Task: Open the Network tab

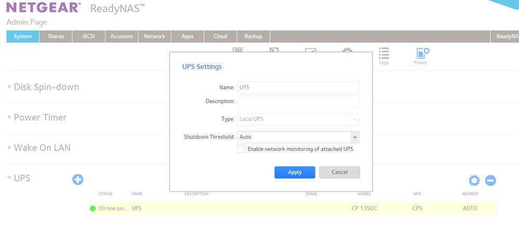Action: pyautogui.click(x=154, y=36)
